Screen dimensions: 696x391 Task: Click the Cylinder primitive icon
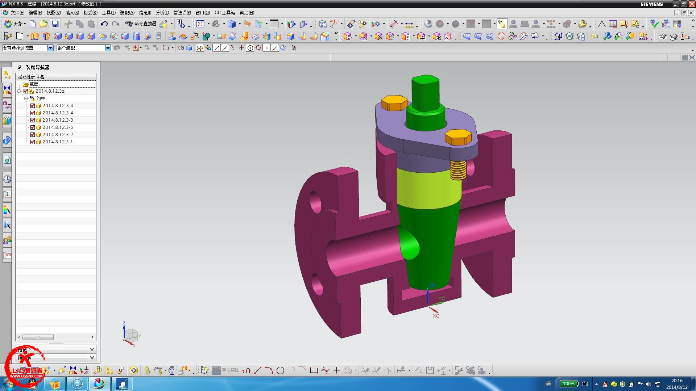pos(136,36)
